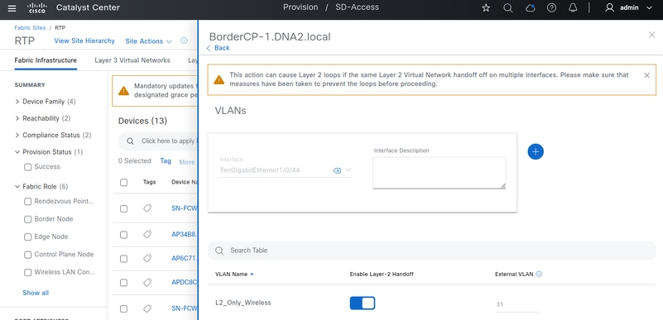
Task: Go Back from the device panel
Action: point(218,48)
